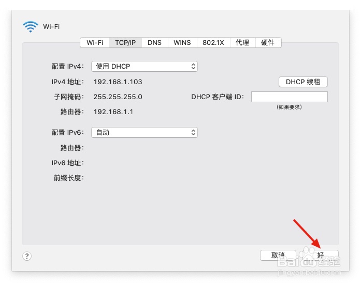This screenshot has width=361, height=285.
Task: Select the 代理 (Proxies) tab
Action: [242, 42]
